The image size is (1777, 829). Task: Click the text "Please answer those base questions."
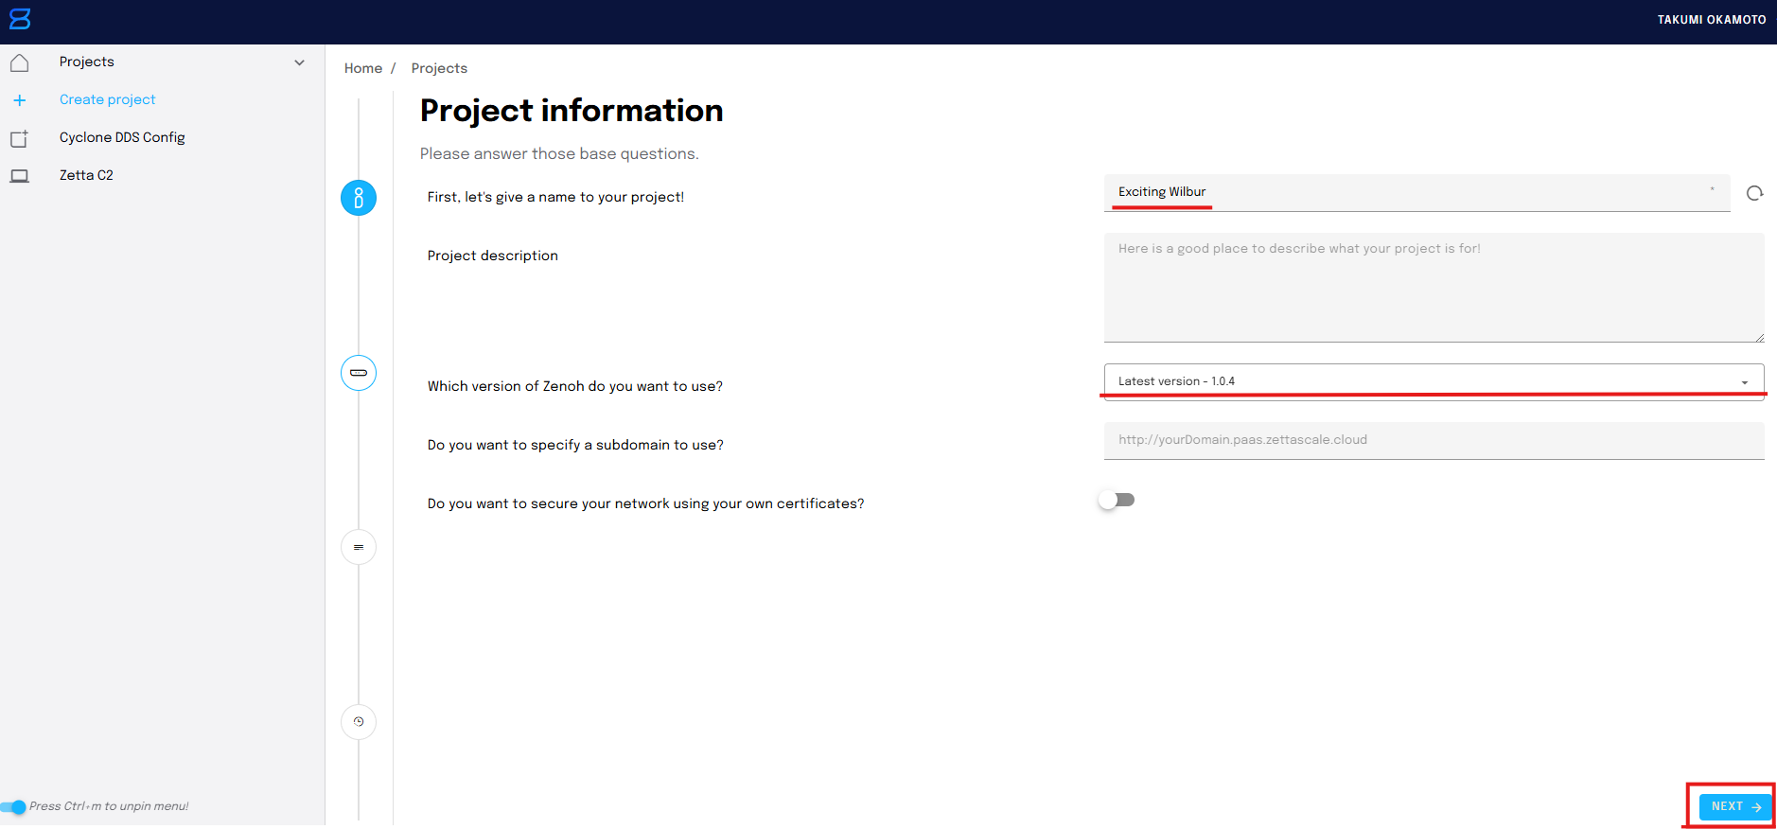[x=559, y=153]
